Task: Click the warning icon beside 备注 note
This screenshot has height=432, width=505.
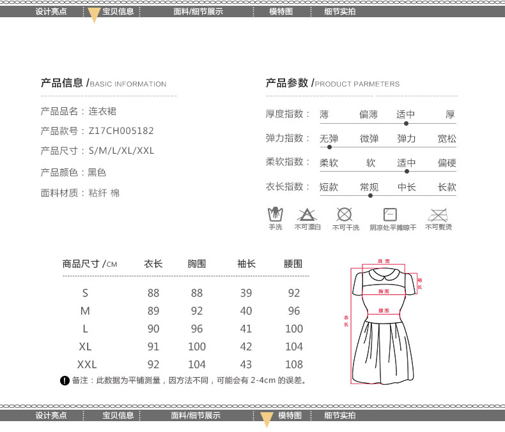Action: [x=65, y=381]
